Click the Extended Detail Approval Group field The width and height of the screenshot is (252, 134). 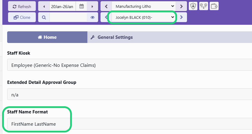pos(129,94)
